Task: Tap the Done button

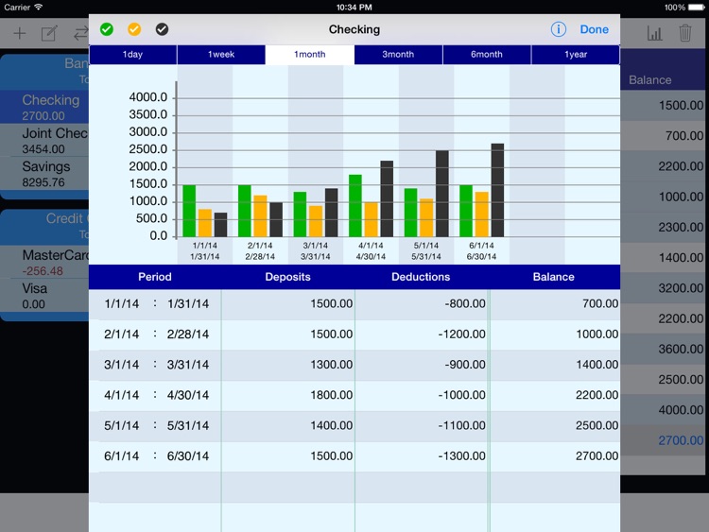Action: pos(595,29)
